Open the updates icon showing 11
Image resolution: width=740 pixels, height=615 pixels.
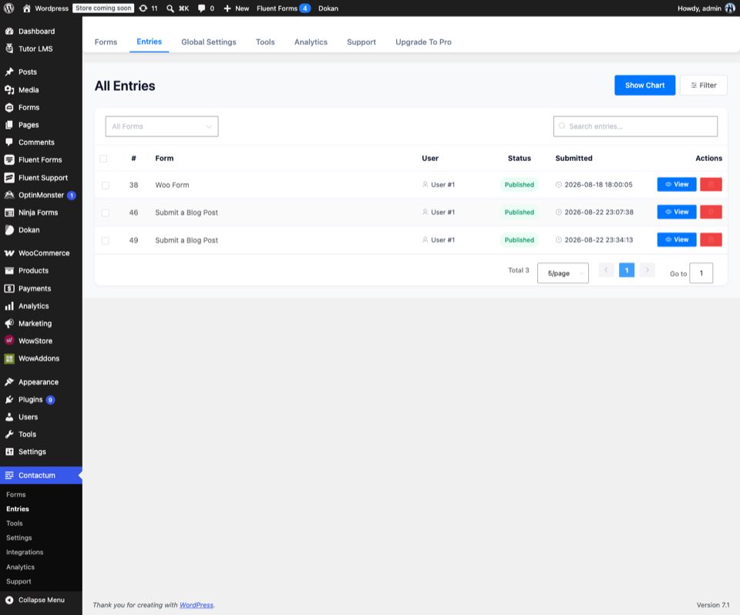point(143,8)
